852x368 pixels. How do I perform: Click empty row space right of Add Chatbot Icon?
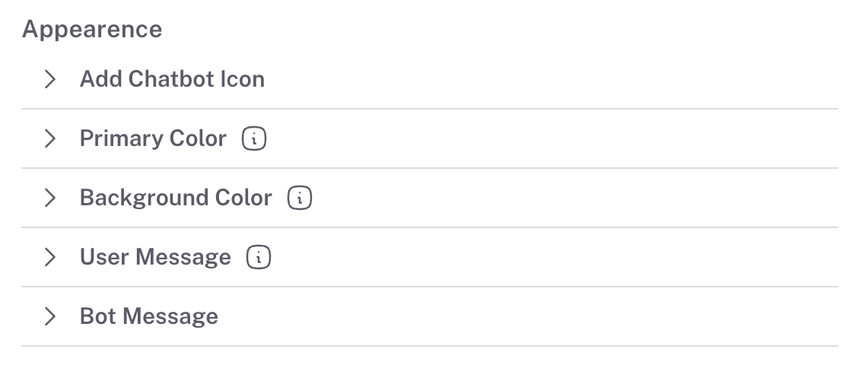548,79
